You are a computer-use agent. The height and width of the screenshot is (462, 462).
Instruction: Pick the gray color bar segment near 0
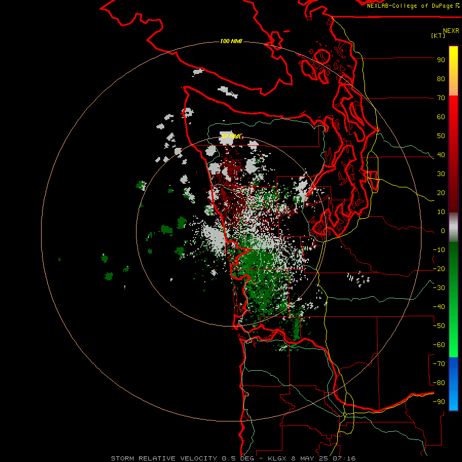coord(453,227)
